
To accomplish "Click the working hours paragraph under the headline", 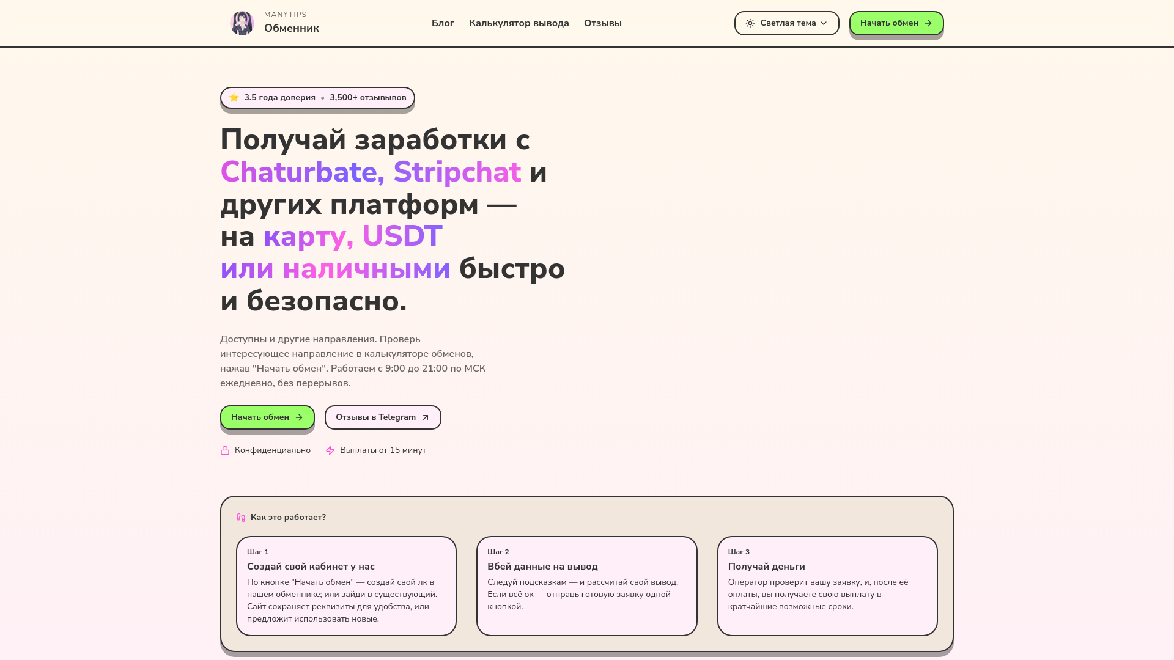I will point(353,361).
